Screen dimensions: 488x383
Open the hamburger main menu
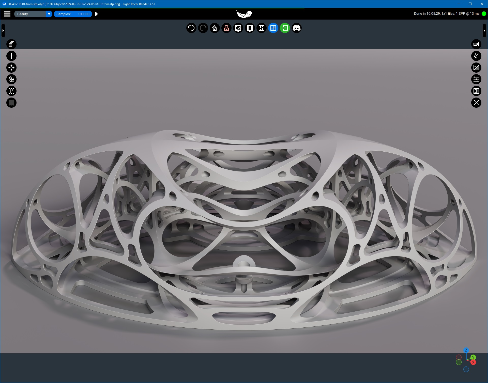pos(7,14)
